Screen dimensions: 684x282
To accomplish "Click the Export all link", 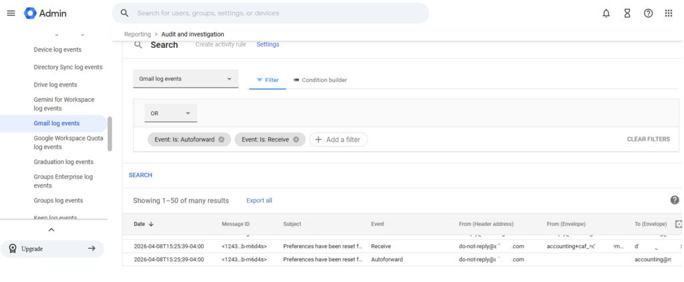I will click(259, 201).
